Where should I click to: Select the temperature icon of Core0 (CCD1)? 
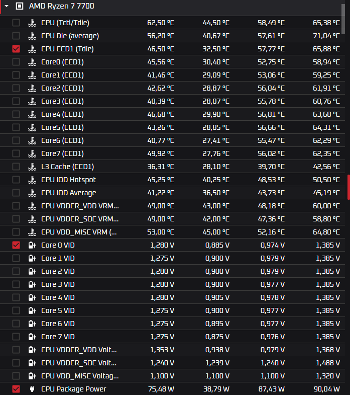[x=32, y=62]
